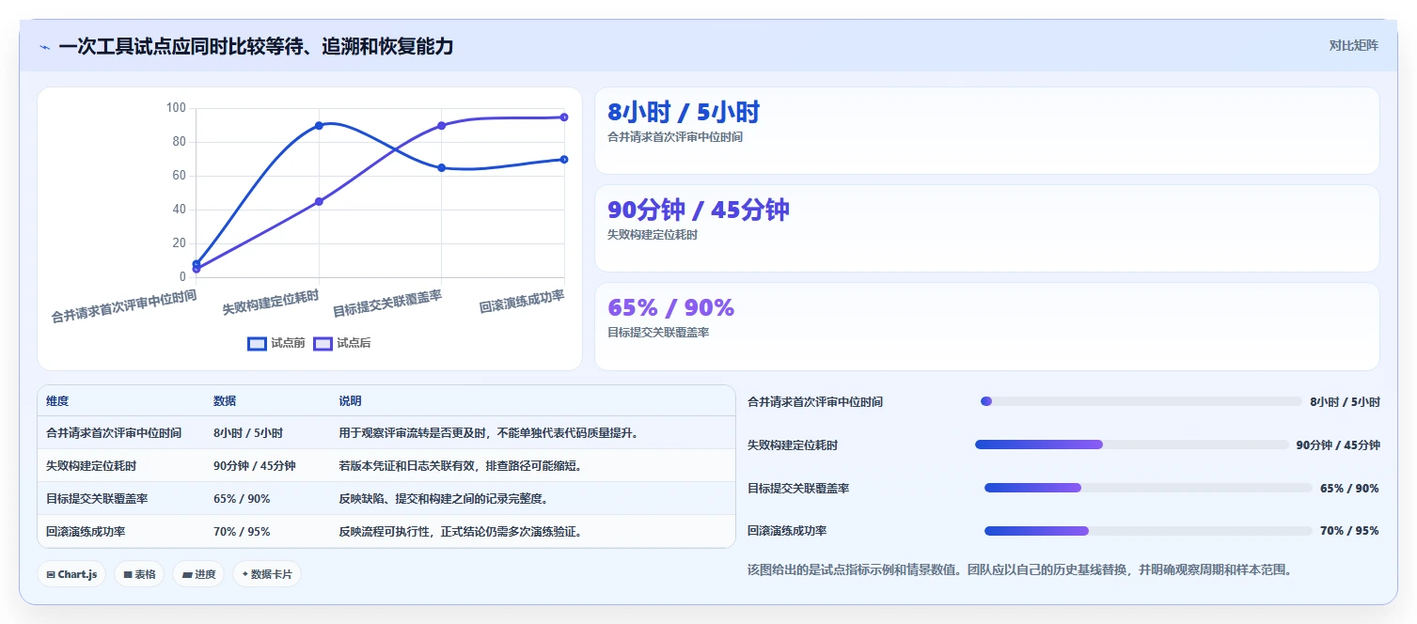Click the 进度 tag chip
The height and width of the screenshot is (624, 1417).
point(198,574)
